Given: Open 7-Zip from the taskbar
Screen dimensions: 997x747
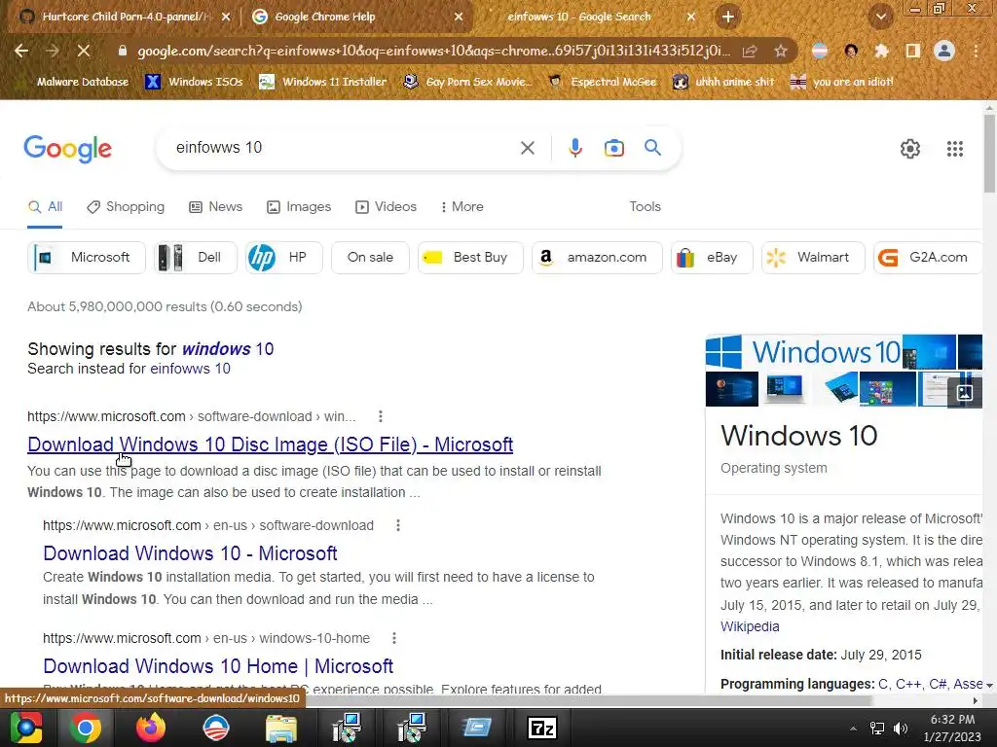Looking at the screenshot, I should tap(542, 728).
